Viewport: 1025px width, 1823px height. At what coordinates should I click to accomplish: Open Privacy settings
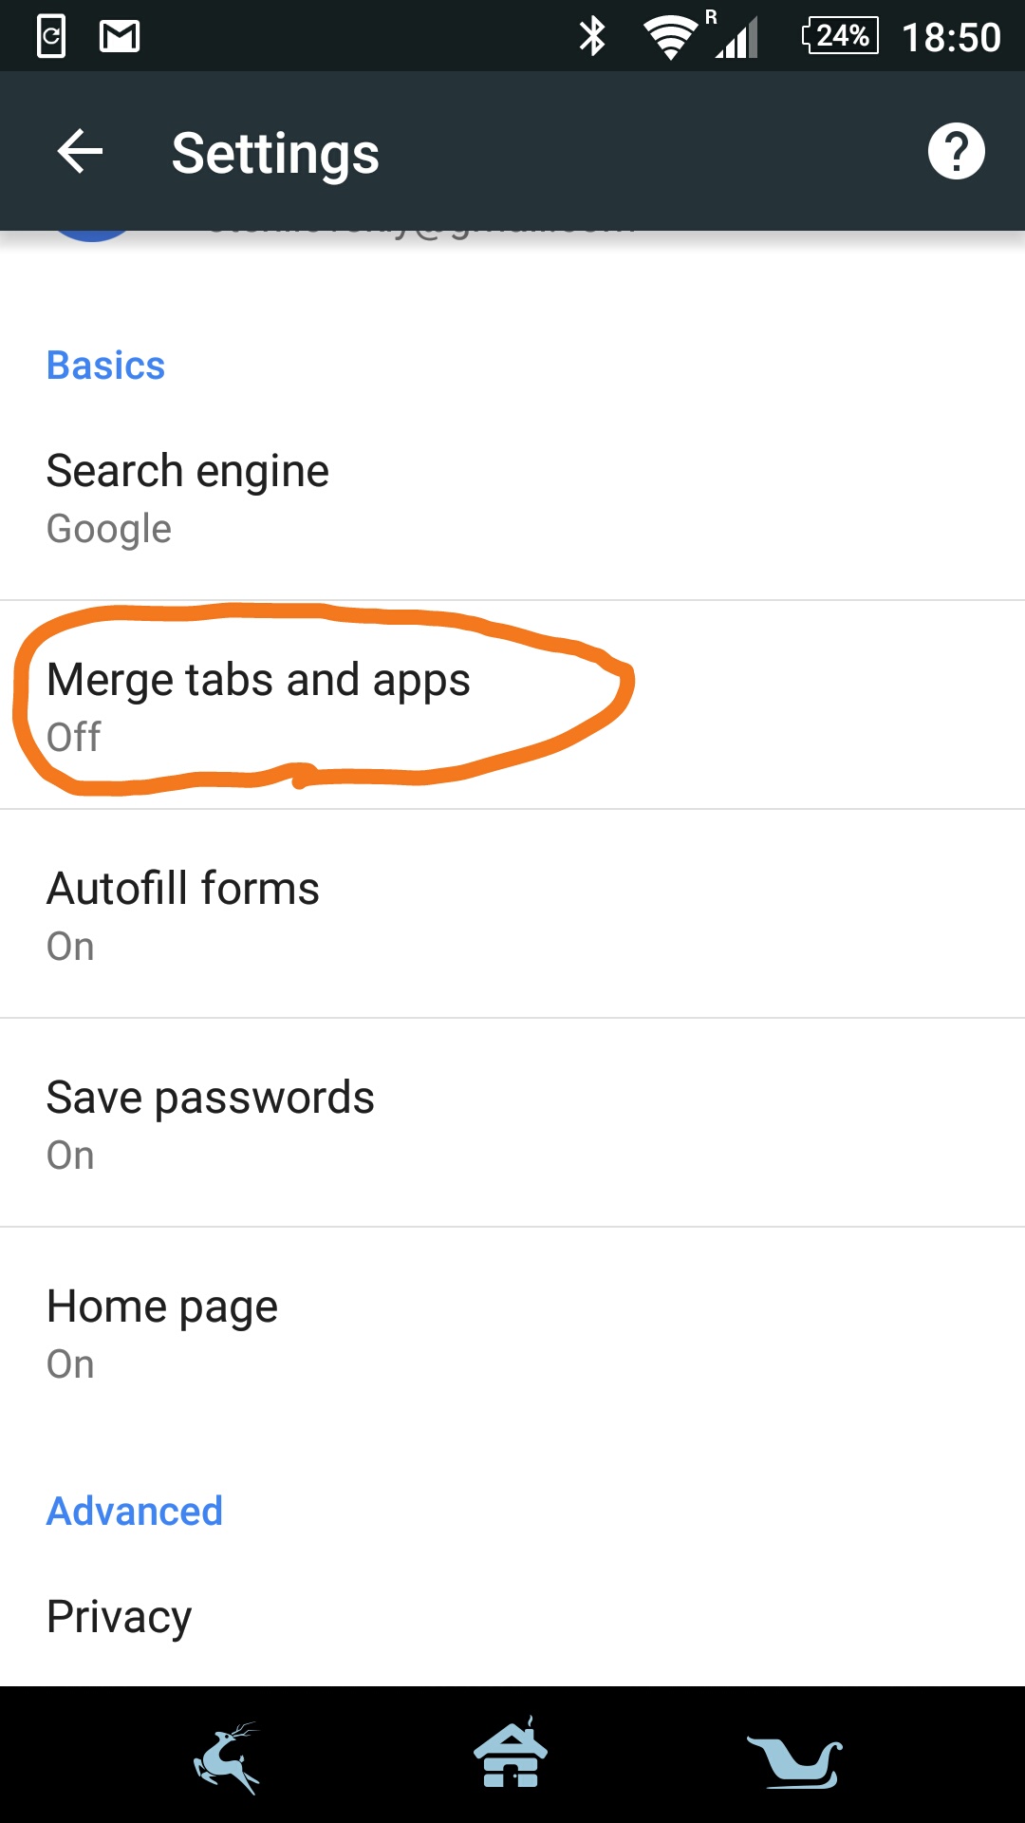pos(512,1616)
